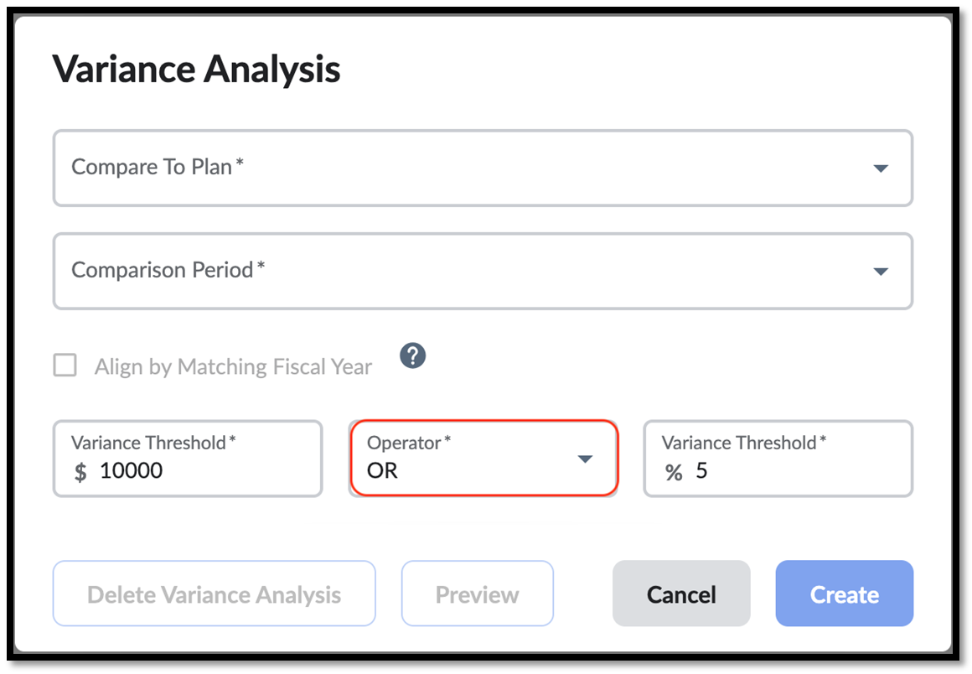Viewport: 972px width, 674px height.
Task: Click Delete Variance Analysis button
Action: tap(215, 594)
